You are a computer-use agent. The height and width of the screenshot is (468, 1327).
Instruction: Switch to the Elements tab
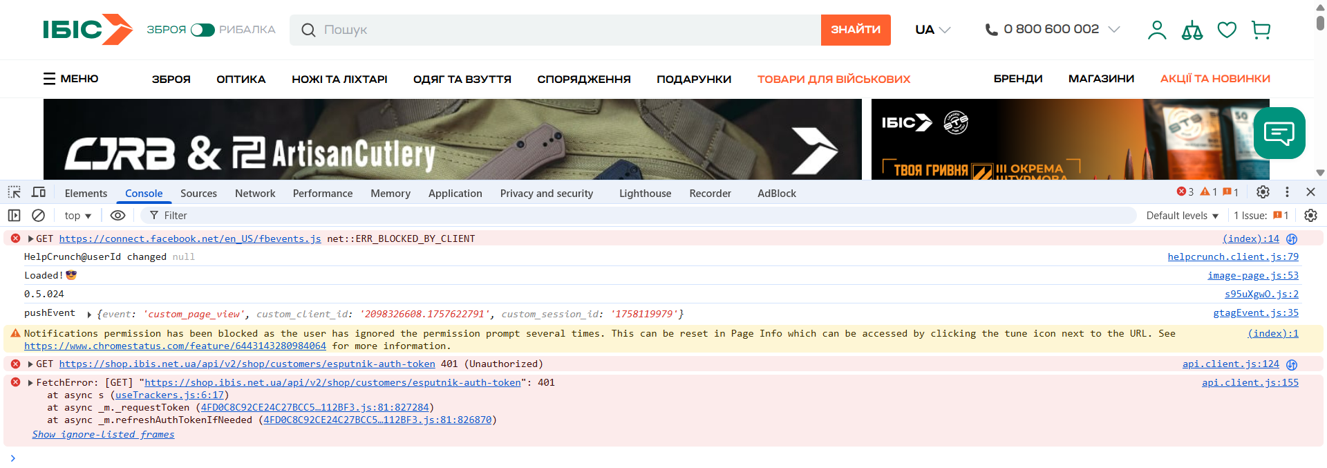[x=86, y=194]
